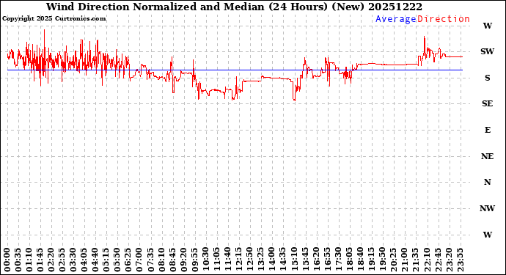506x275 pixels.
Task: Click the red Direction legend label
Action: coord(444,19)
